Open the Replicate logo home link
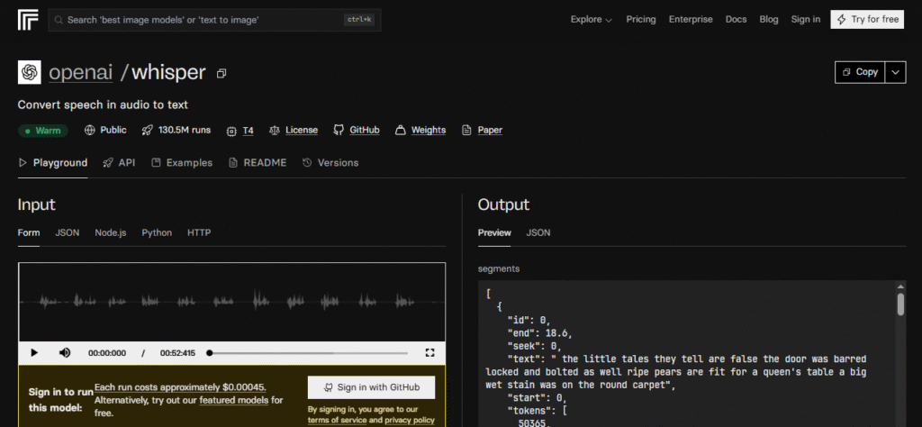Image resolution: width=922 pixels, height=427 pixels. pos(28,20)
